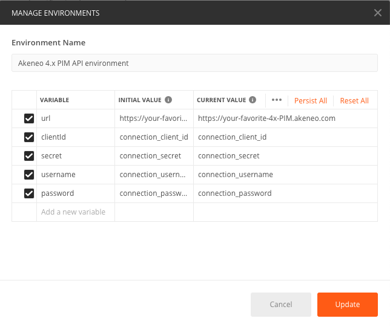Edit the Environment Name field
The image size is (390, 327).
click(x=194, y=63)
